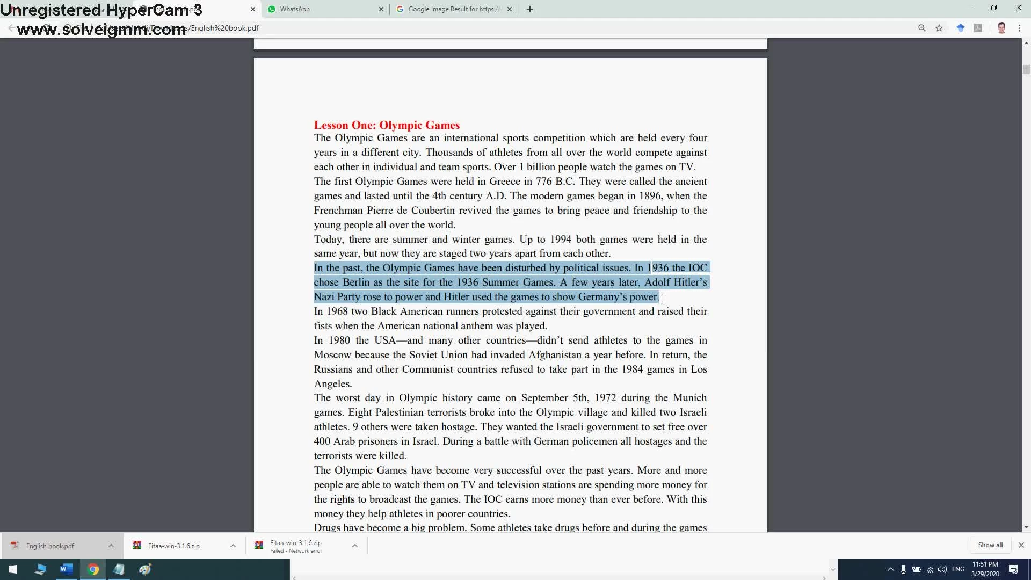
Task: Open the Paint palette app on taskbar
Action: tap(145, 569)
